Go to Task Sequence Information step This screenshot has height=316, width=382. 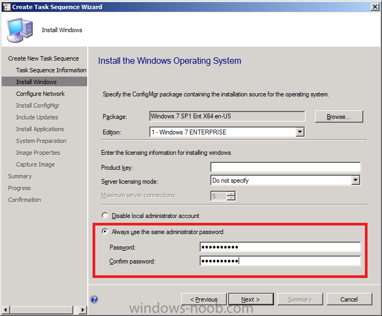51,70
